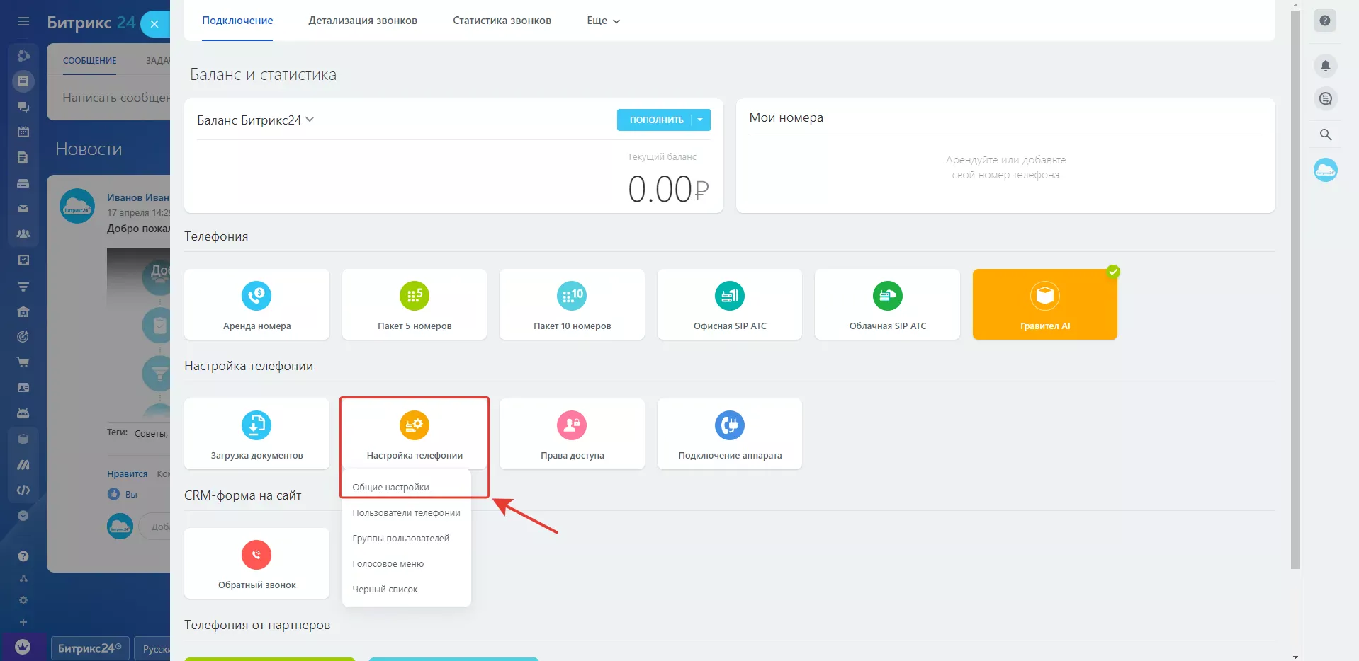
Task: Open the Еще tab dropdown
Action: [603, 21]
